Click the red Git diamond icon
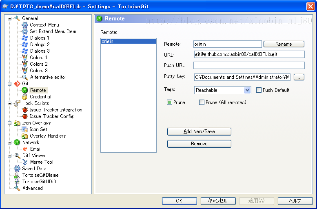This screenshot has height=209, width=317. point(17,84)
